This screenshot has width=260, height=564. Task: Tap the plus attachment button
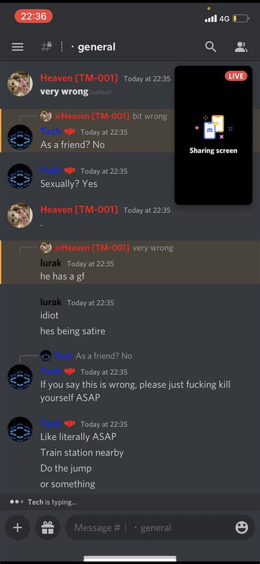tap(18, 527)
